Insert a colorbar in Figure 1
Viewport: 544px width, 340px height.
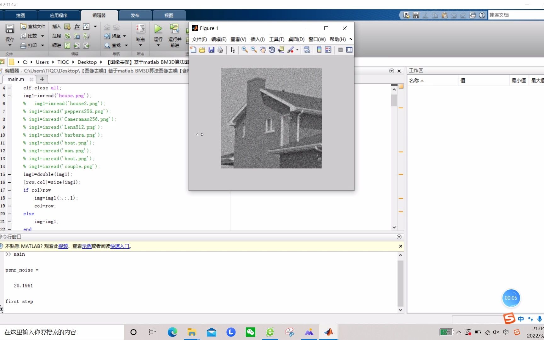click(319, 50)
